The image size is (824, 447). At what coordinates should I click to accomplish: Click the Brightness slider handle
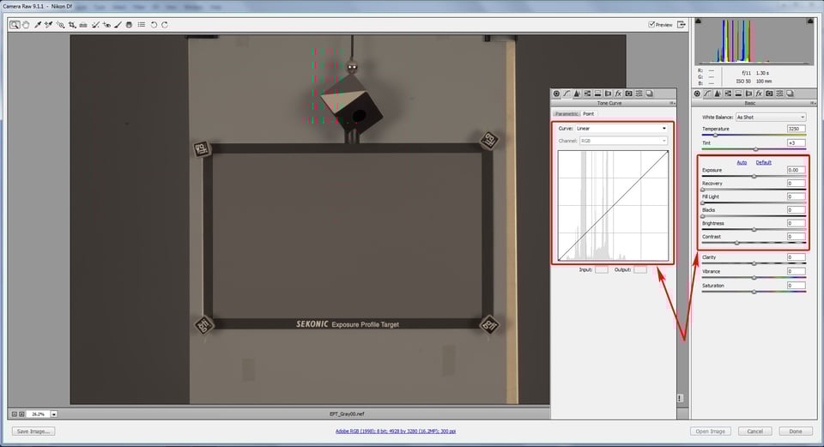[x=754, y=230]
